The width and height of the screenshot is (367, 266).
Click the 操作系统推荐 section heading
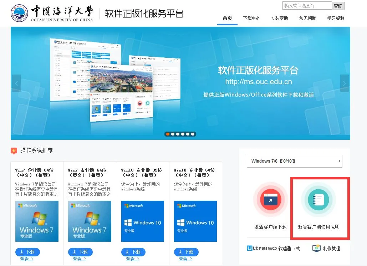(37, 150)
